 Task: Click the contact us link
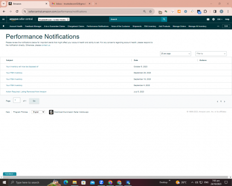(x=45, y=45)
